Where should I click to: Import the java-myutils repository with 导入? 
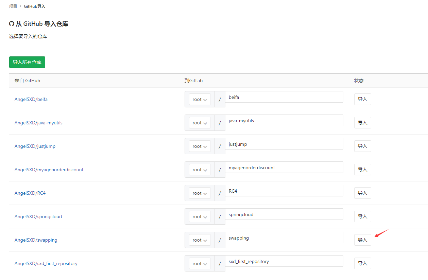tap(363, 123)
